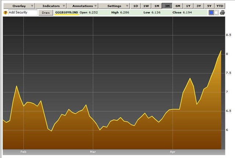The image size is (235, 158).
Task: Click the Mar axis label
Action: pyautogui.click(x=93, y=152)
